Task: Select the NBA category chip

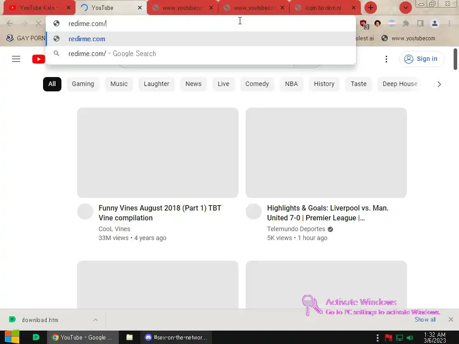Action: 291,84
